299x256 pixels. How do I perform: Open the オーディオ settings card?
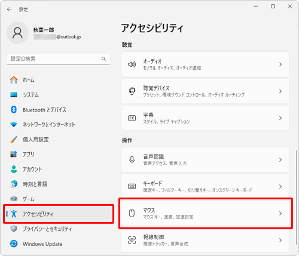click(205, 64)
